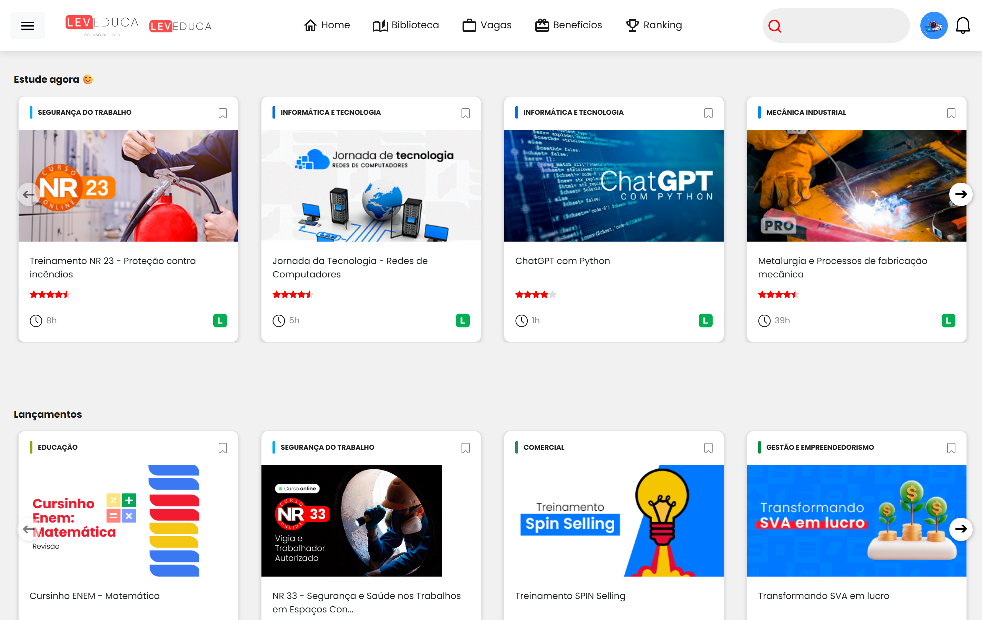The height and width of the screenshot is (620, 982).
Task: Open the Ranking page
Action: 654,25
